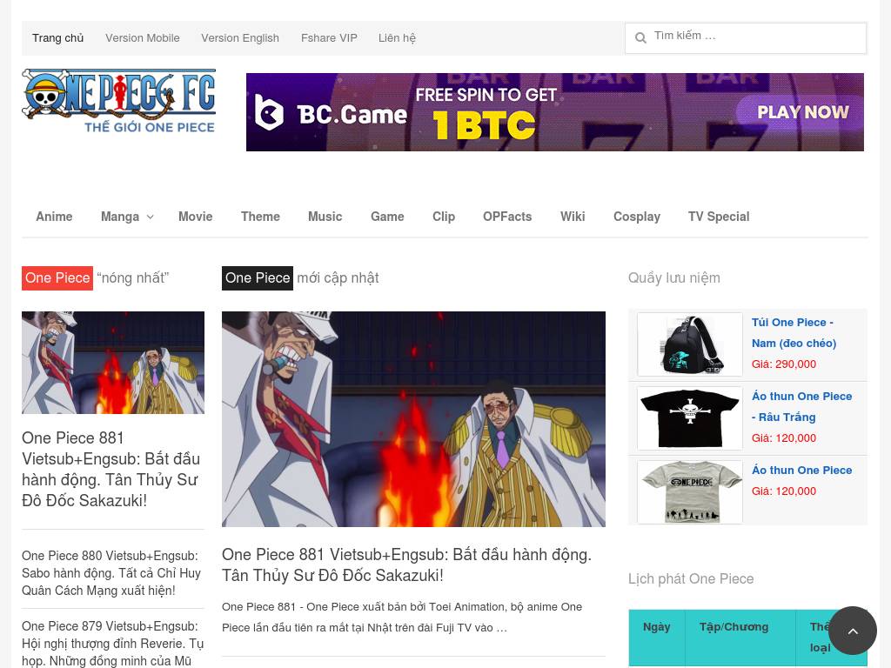Open the Cosplay category
The height and width of the screenshot is (668, 891).
(637, 217)
